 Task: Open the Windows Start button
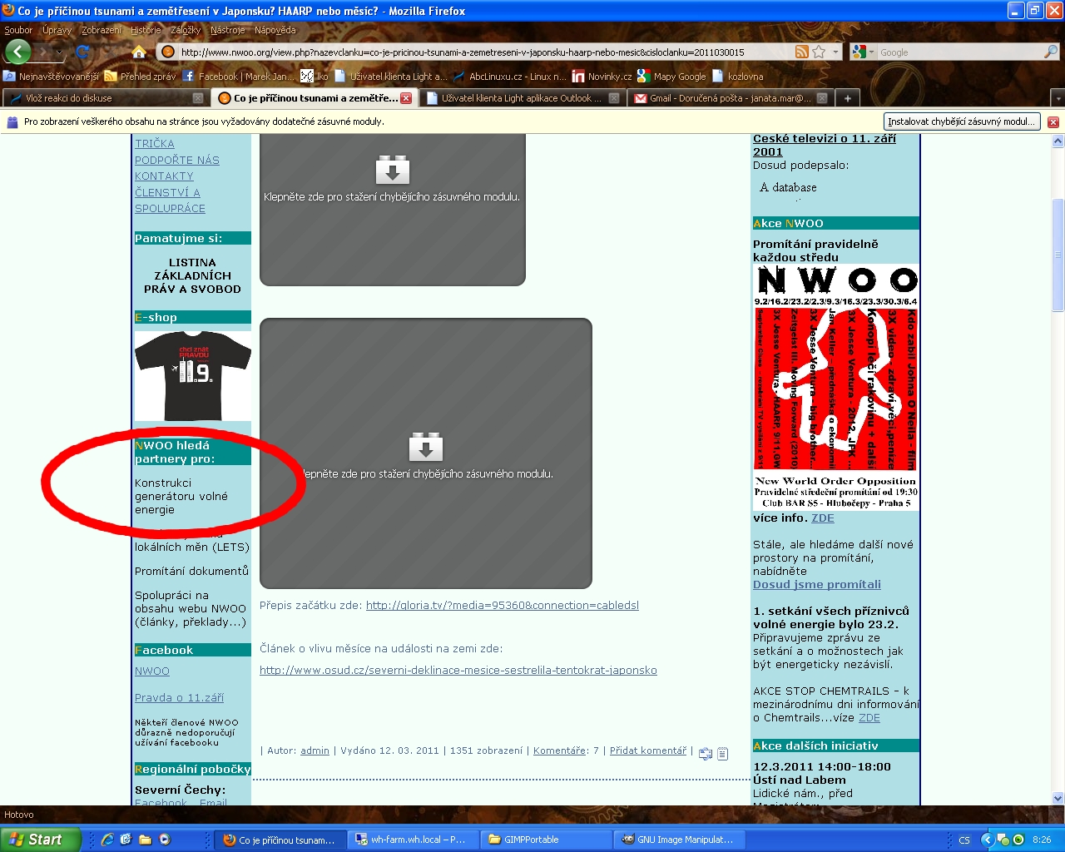coord(41,840)
